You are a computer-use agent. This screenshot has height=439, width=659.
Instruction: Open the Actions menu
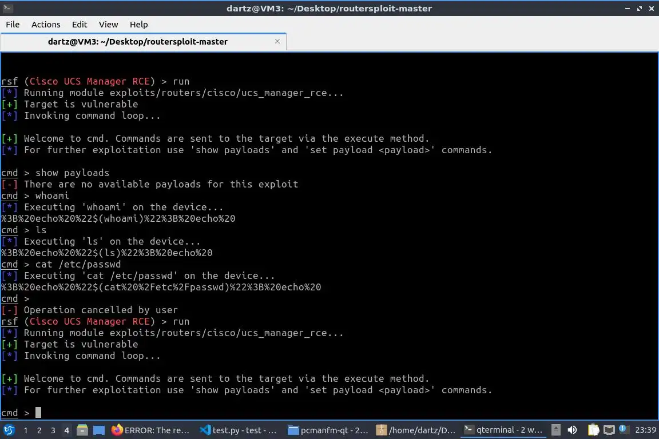46,25
